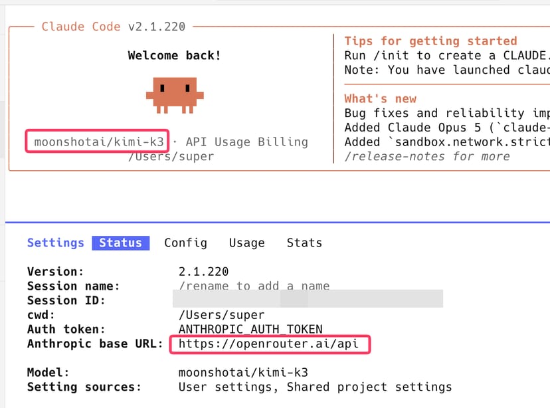Viewport: 550px width, 408px height.
Task: Click the Session name: label
Action: tap(73, 286)
